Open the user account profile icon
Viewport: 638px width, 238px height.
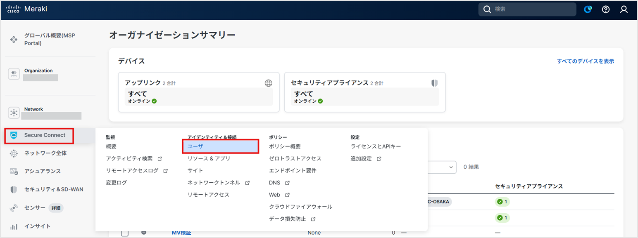pyautogui.click(x=624, y=9)
